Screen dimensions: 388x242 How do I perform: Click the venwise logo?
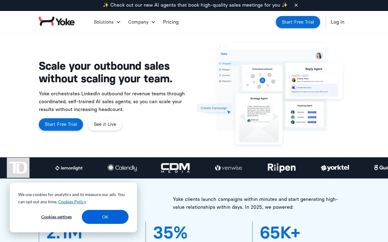tap(229, 168)
